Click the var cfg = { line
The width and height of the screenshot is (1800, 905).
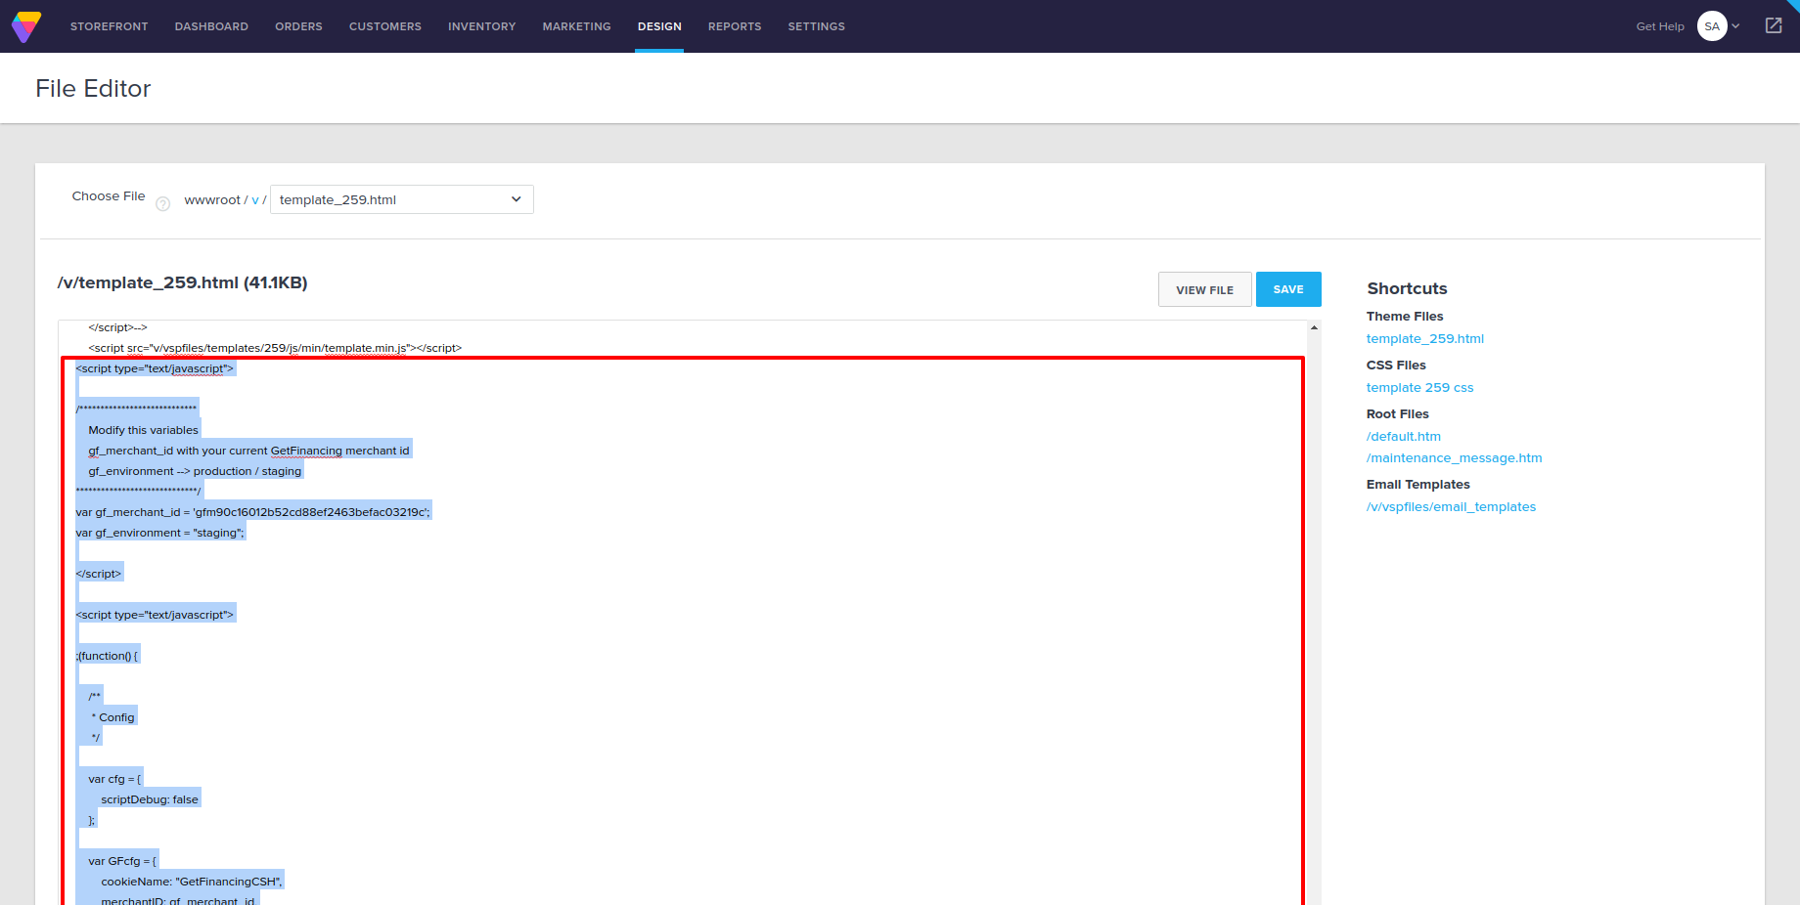click(x=114, y=779)
